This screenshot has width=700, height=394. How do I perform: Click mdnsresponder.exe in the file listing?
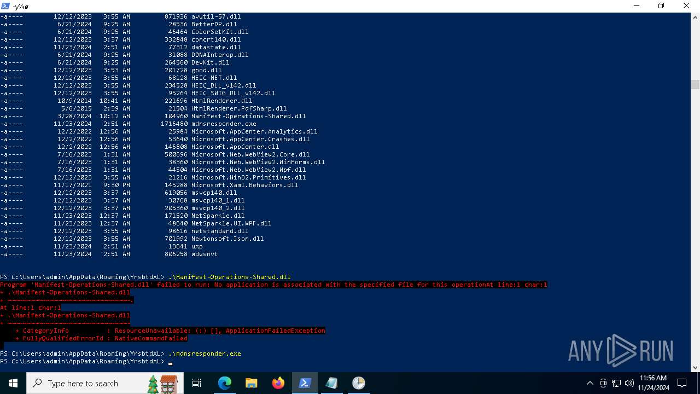224,124
